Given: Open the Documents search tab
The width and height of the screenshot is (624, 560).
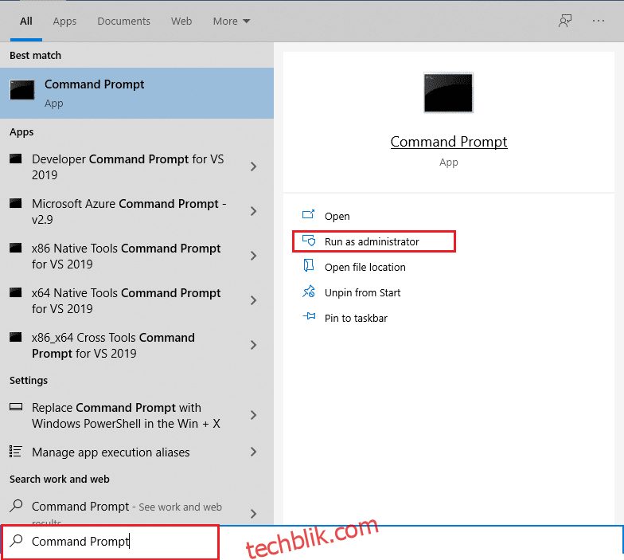Looking at the screenshot, I should click(x=124, y=21).
